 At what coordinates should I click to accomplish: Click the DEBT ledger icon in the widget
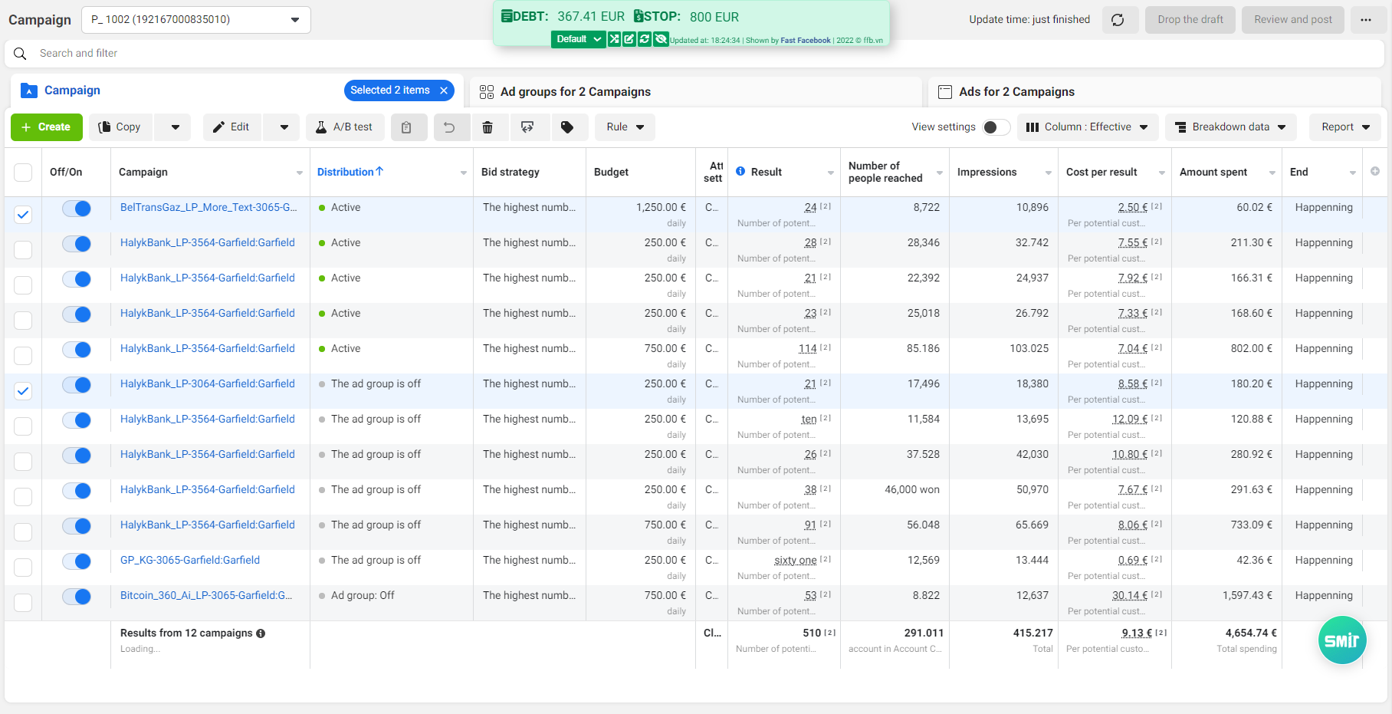(507, 16)
